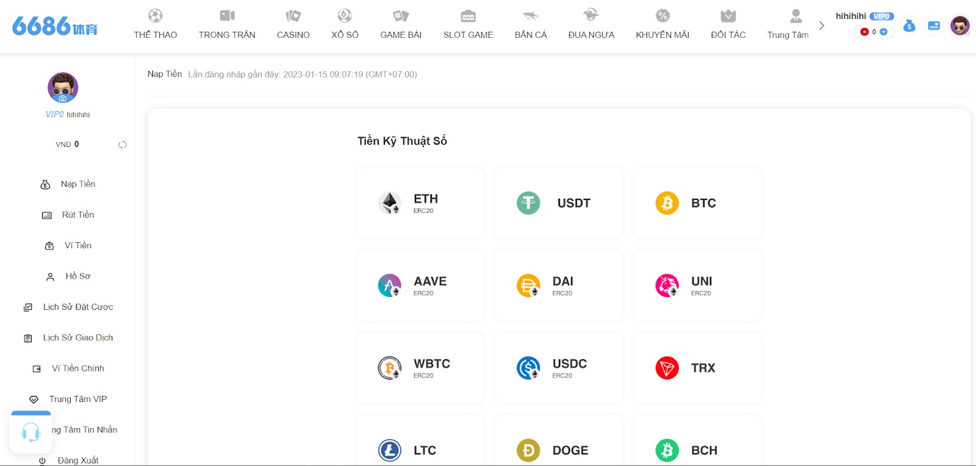The image size is (976, 466).
Task: Change the sidebar profile avatar photo
Action: [x=63, y=88]
